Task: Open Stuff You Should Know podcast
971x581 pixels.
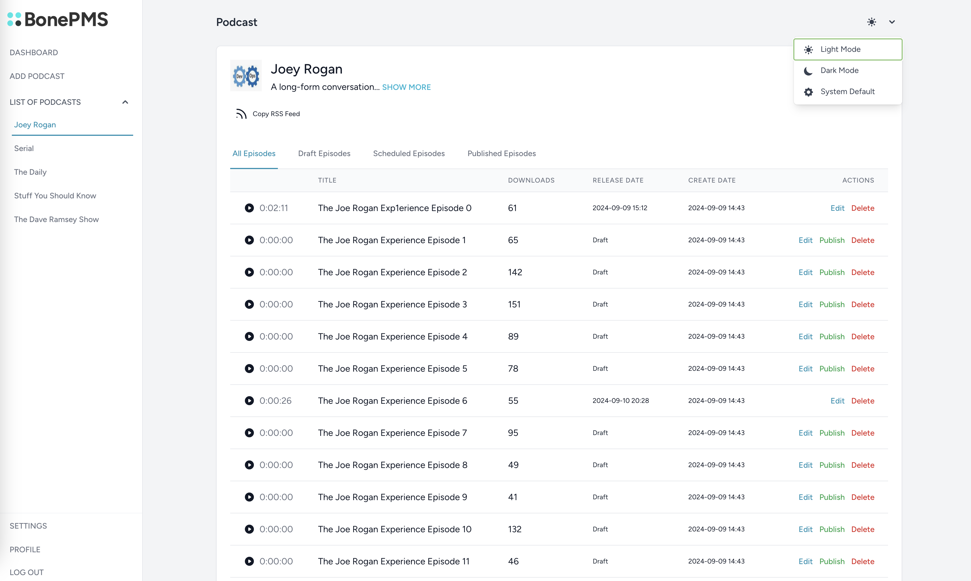Action: pos(55,196)
